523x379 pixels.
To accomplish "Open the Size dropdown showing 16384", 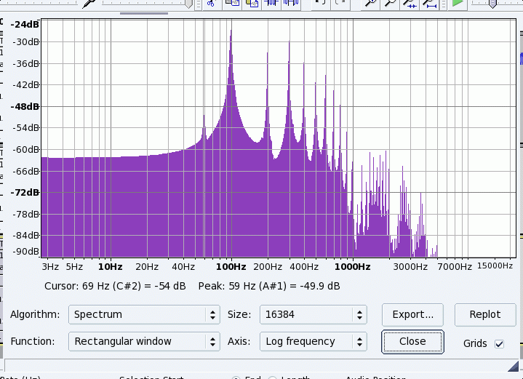I will (x=313, y=314).
